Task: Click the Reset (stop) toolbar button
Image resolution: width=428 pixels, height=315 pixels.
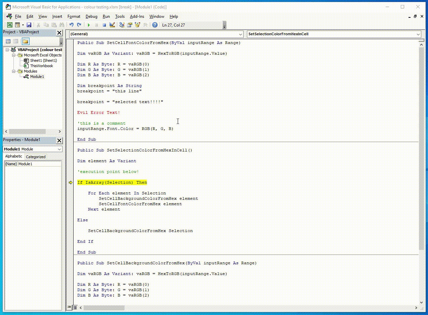Action: [104, 25]
